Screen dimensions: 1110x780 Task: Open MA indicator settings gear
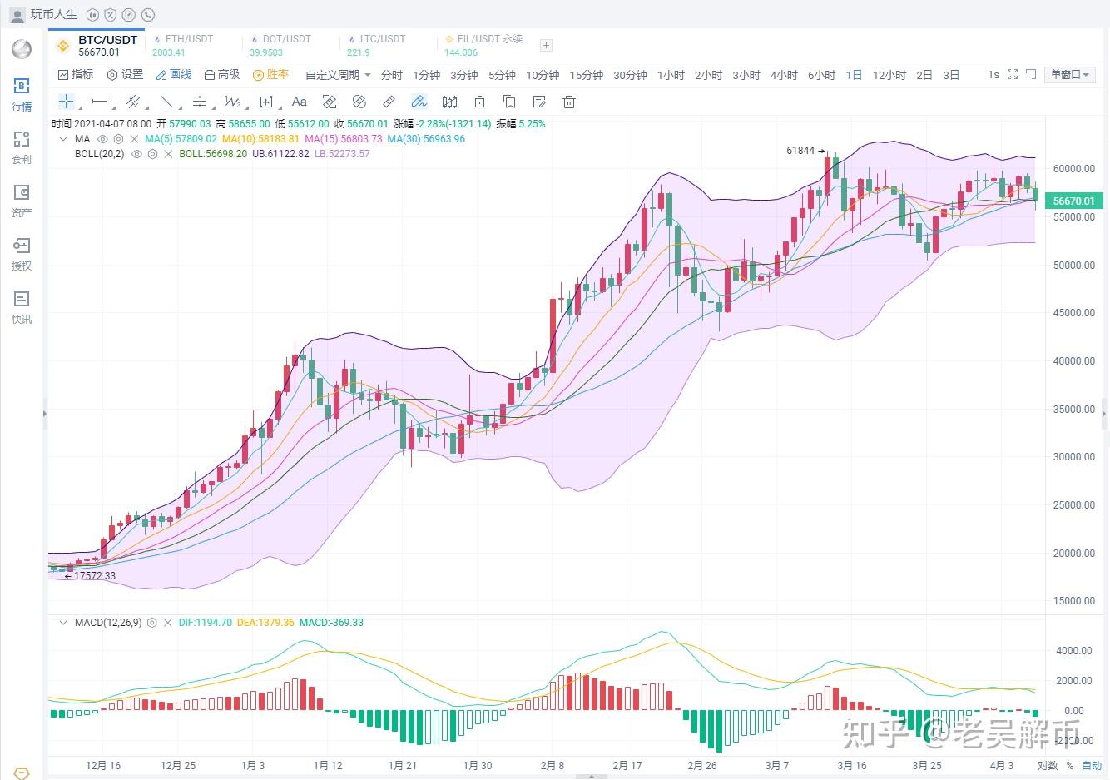(x=119, y=139)
